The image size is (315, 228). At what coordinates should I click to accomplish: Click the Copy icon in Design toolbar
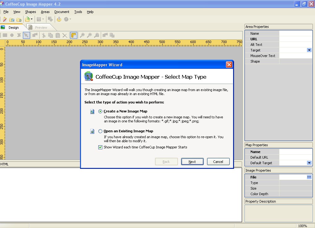[50, 35]
